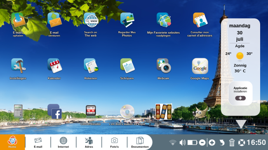Collapse widget panel with white down arrow
This screenshot has height=150, width=268.
coord(241,124)
